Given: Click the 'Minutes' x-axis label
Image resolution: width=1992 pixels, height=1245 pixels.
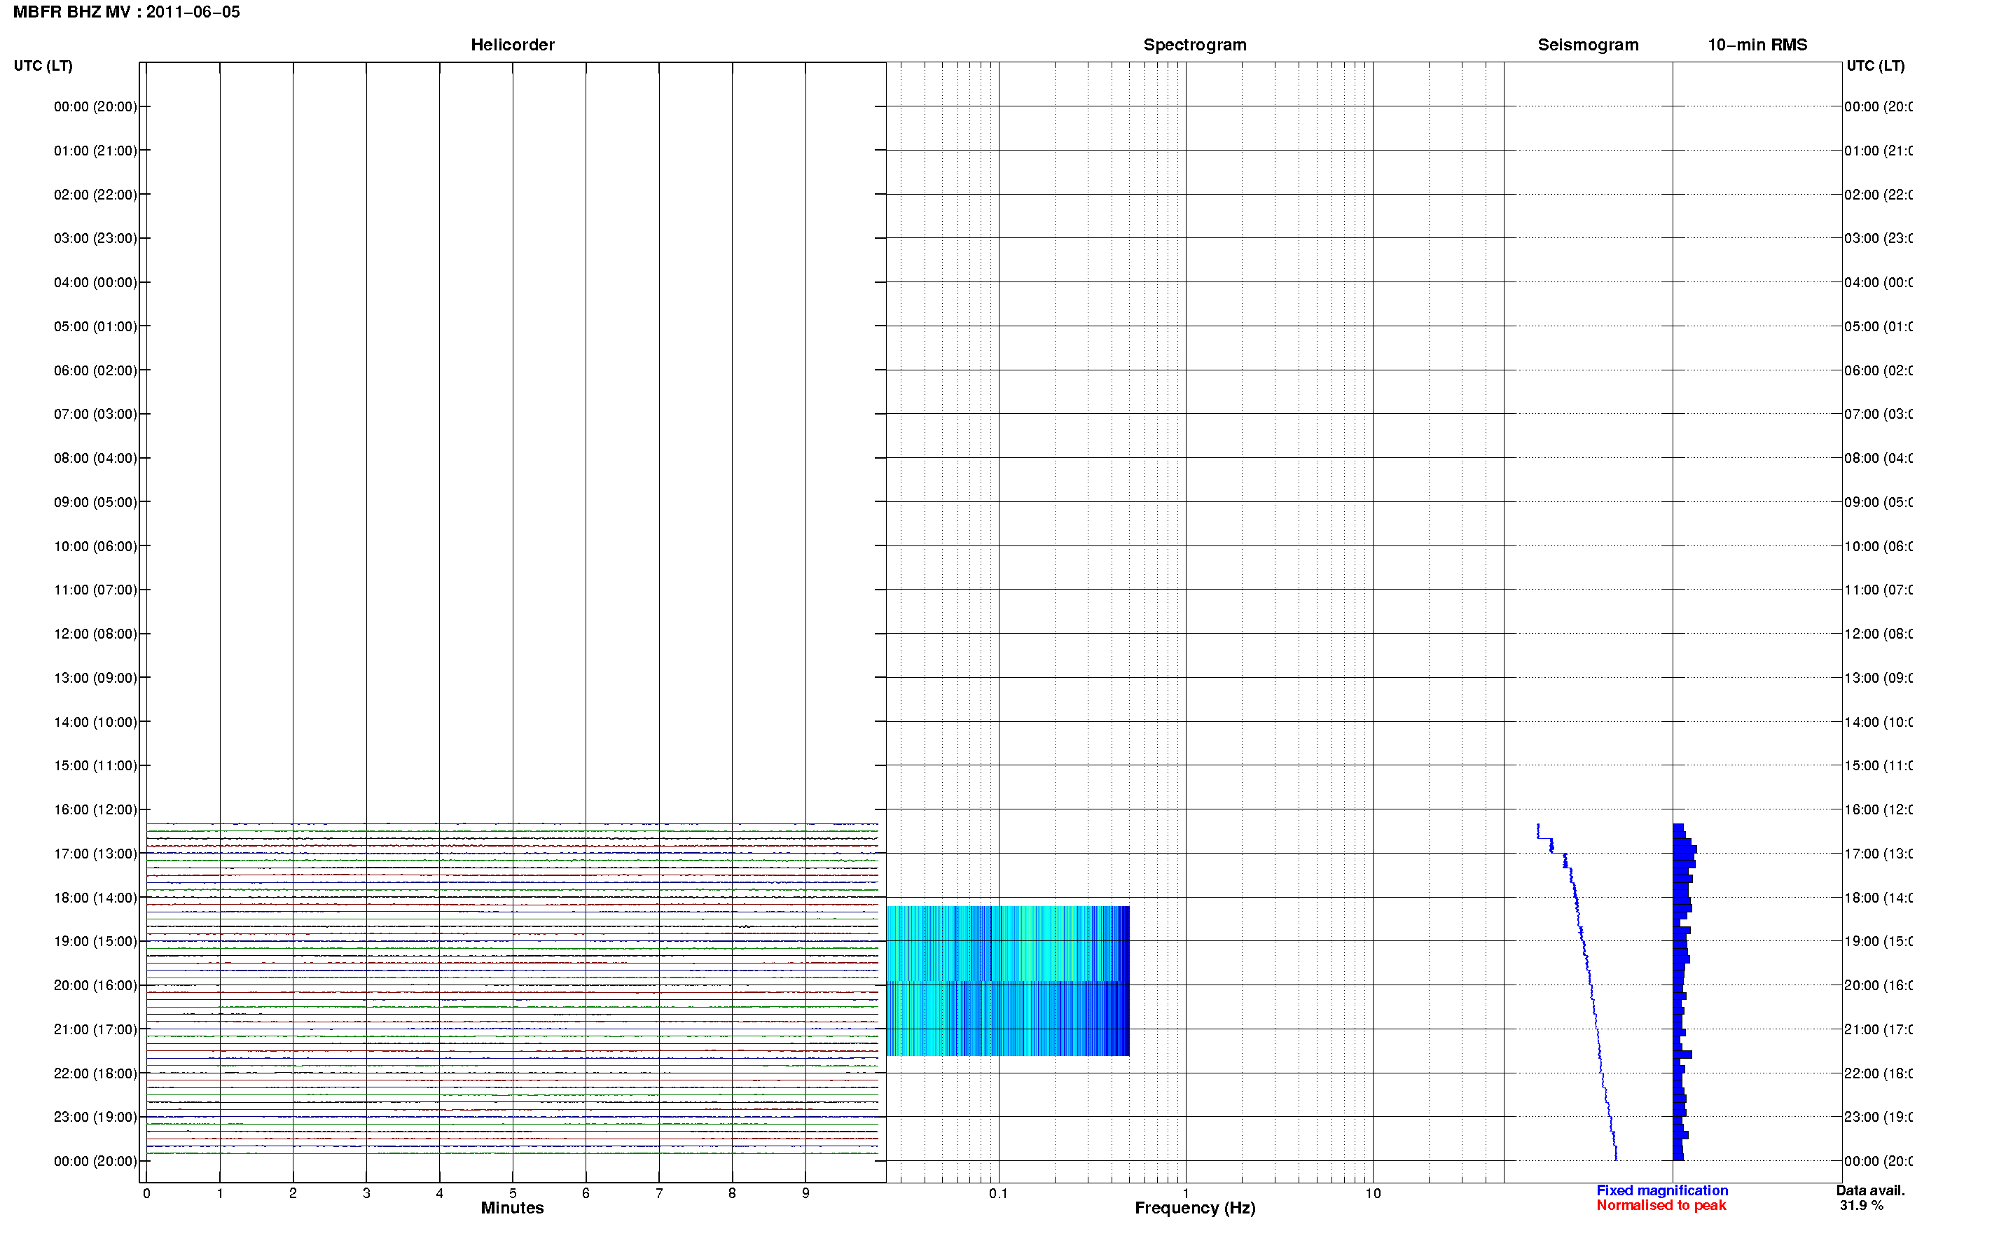Looking at the screenshot, I should click(512, 1208).
